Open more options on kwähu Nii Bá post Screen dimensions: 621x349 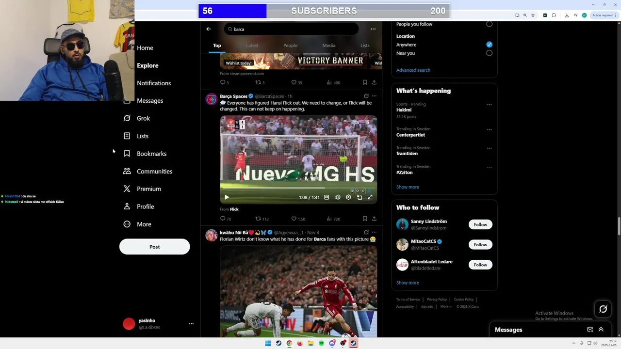[374, 232]
